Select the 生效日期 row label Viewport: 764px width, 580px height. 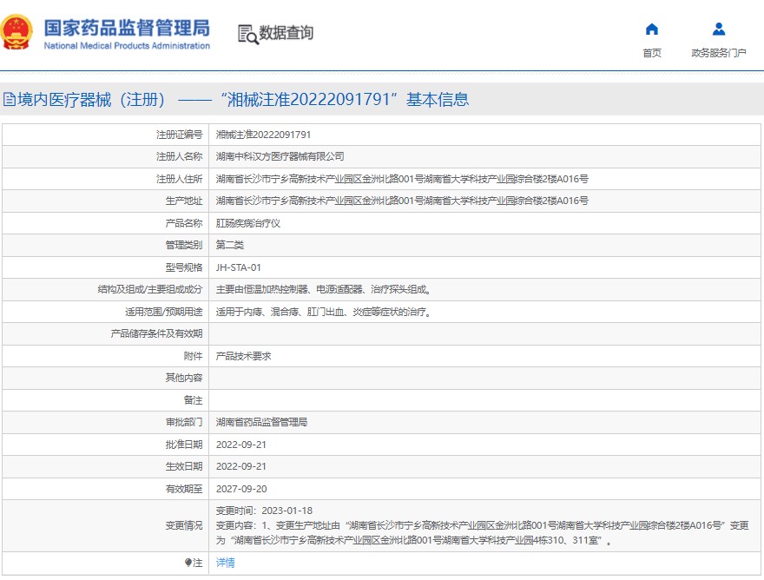click(x=184, y=466)
